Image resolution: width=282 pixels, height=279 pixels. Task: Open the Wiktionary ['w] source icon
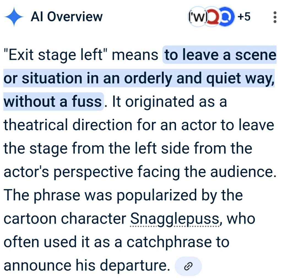click(x=198, y=17)
